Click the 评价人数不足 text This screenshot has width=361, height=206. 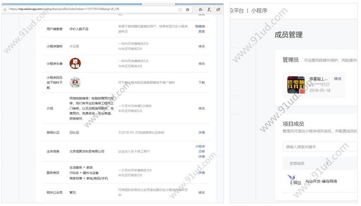coord(79,29)
